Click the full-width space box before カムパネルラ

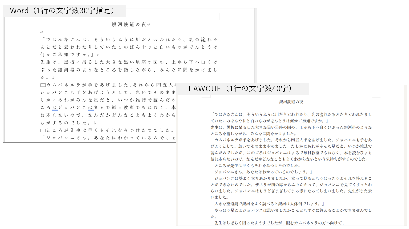(x=43, y=85)
